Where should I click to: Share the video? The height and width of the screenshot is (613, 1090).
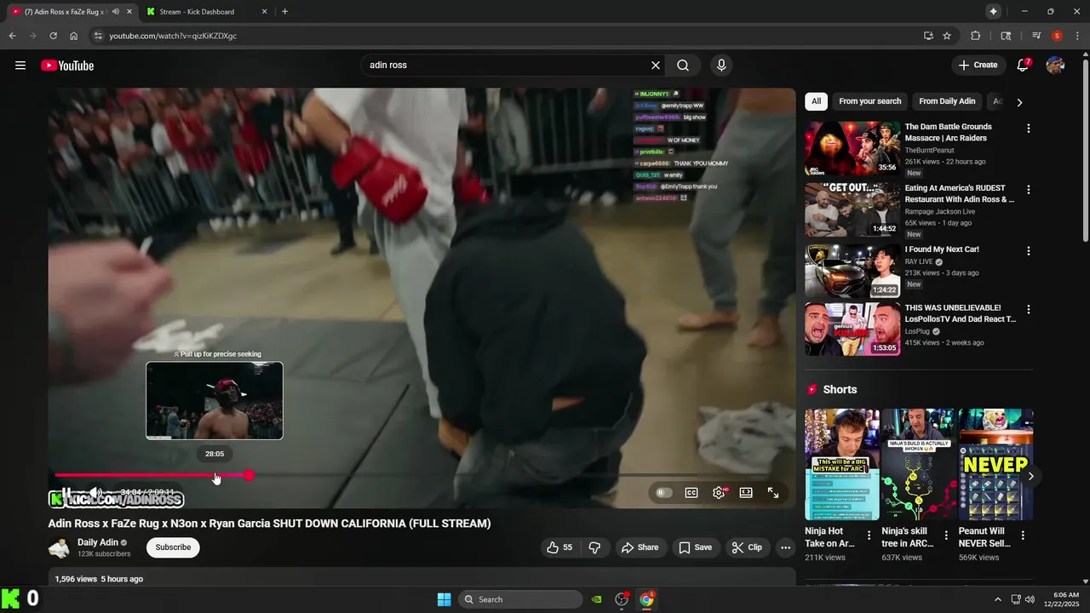click(x=640, y=547)
